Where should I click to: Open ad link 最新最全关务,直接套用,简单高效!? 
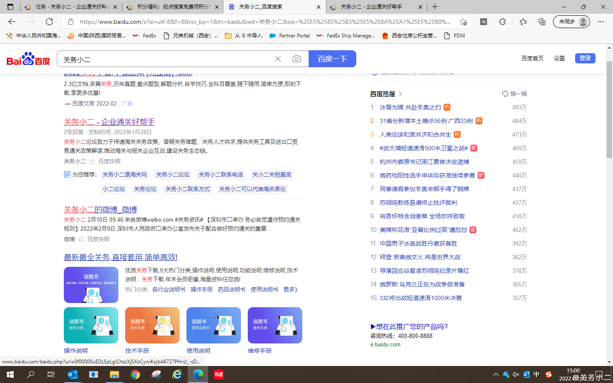coord(120,257)
